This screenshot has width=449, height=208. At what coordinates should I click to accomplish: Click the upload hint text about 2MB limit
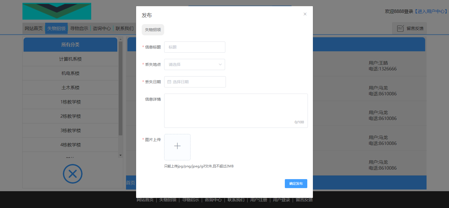click(199, 166)
